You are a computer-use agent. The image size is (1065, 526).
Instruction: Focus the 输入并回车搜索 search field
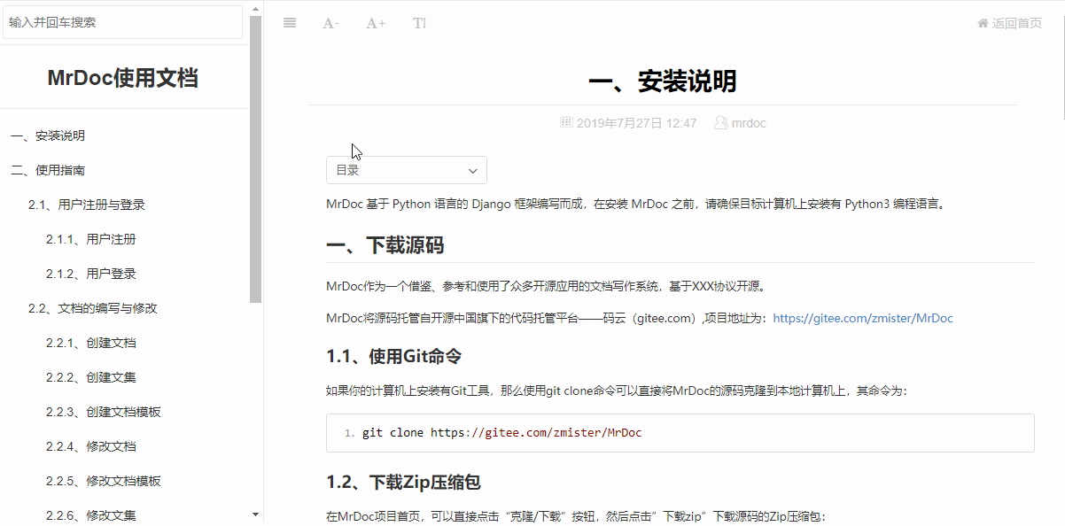pos(122,22)
